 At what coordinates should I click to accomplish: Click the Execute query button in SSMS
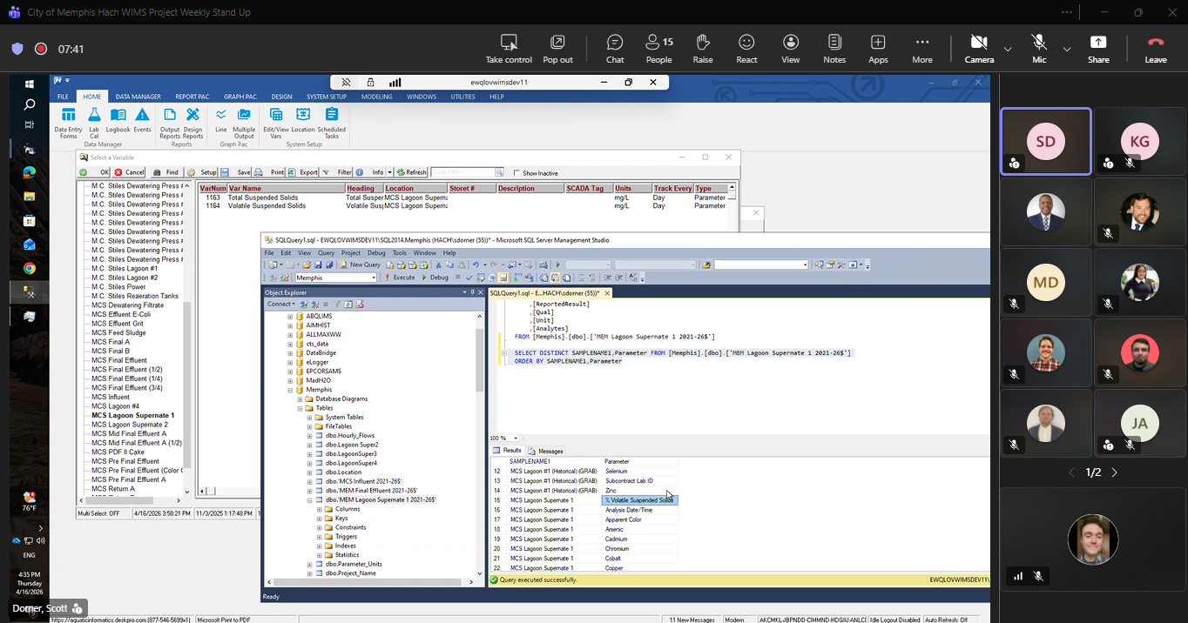pyautogui.click(x=400, y=278)
